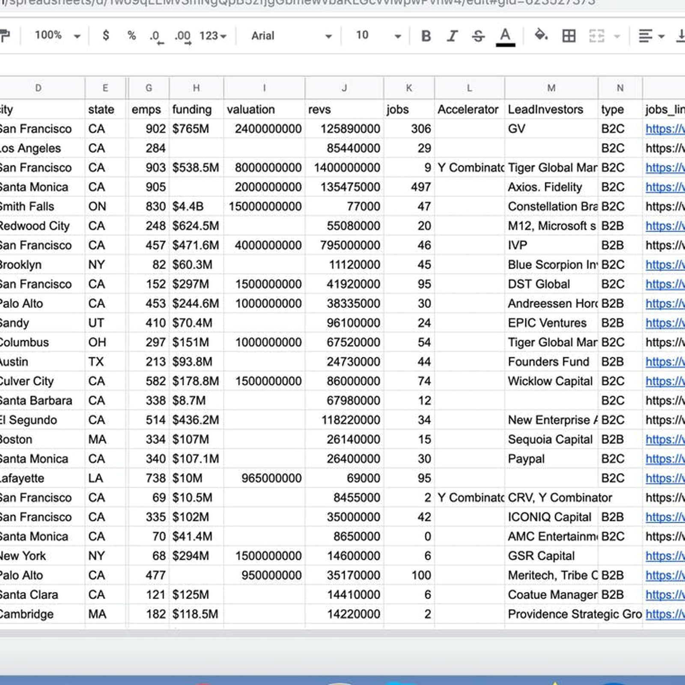685x685 pixels.
Task: Choose the text color A button
Action: click(505, 36)
